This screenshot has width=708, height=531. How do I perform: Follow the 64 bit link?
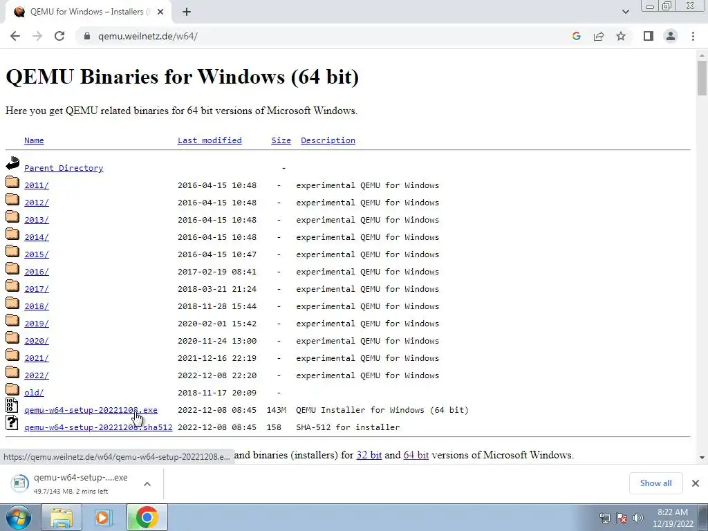[416, 455]
